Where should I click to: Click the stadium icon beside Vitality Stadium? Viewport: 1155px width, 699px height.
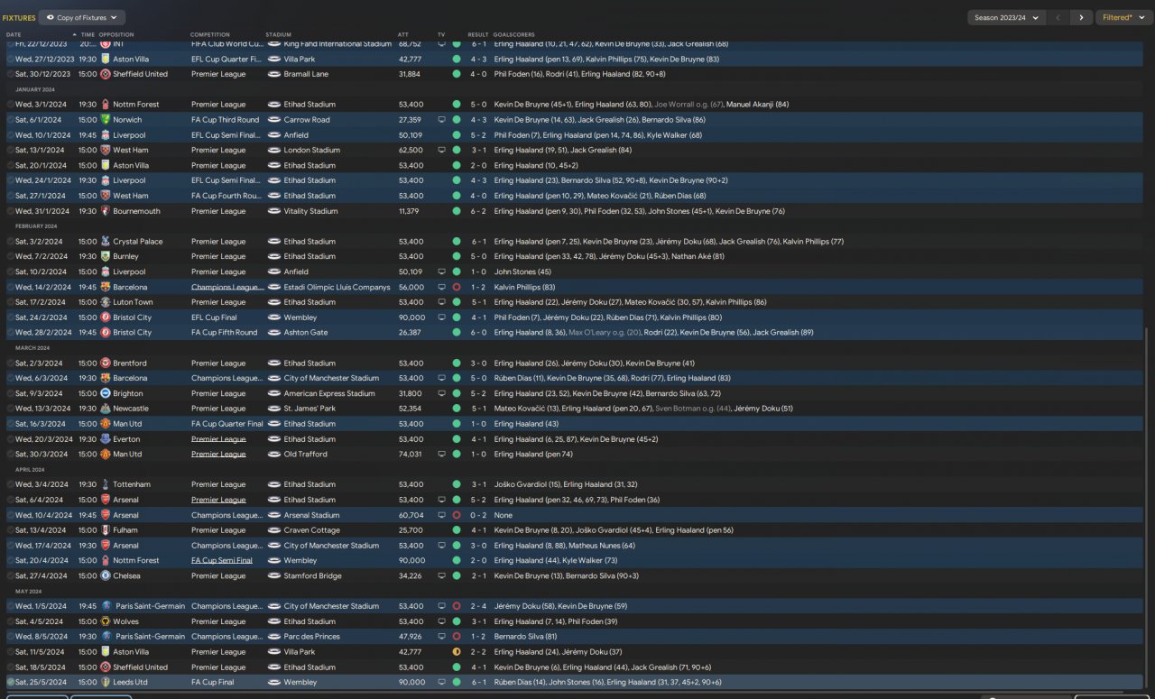(274, 211)
